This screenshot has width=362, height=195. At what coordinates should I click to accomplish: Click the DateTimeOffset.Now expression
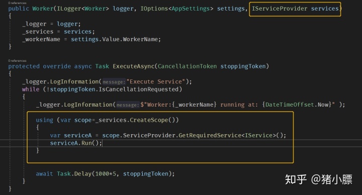297,105
